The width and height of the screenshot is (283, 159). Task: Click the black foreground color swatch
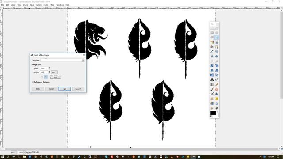(x=213, y=113)
